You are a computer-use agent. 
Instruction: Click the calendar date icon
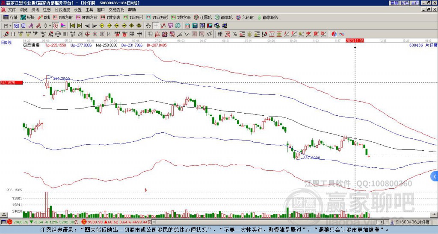tap(187, 26)
